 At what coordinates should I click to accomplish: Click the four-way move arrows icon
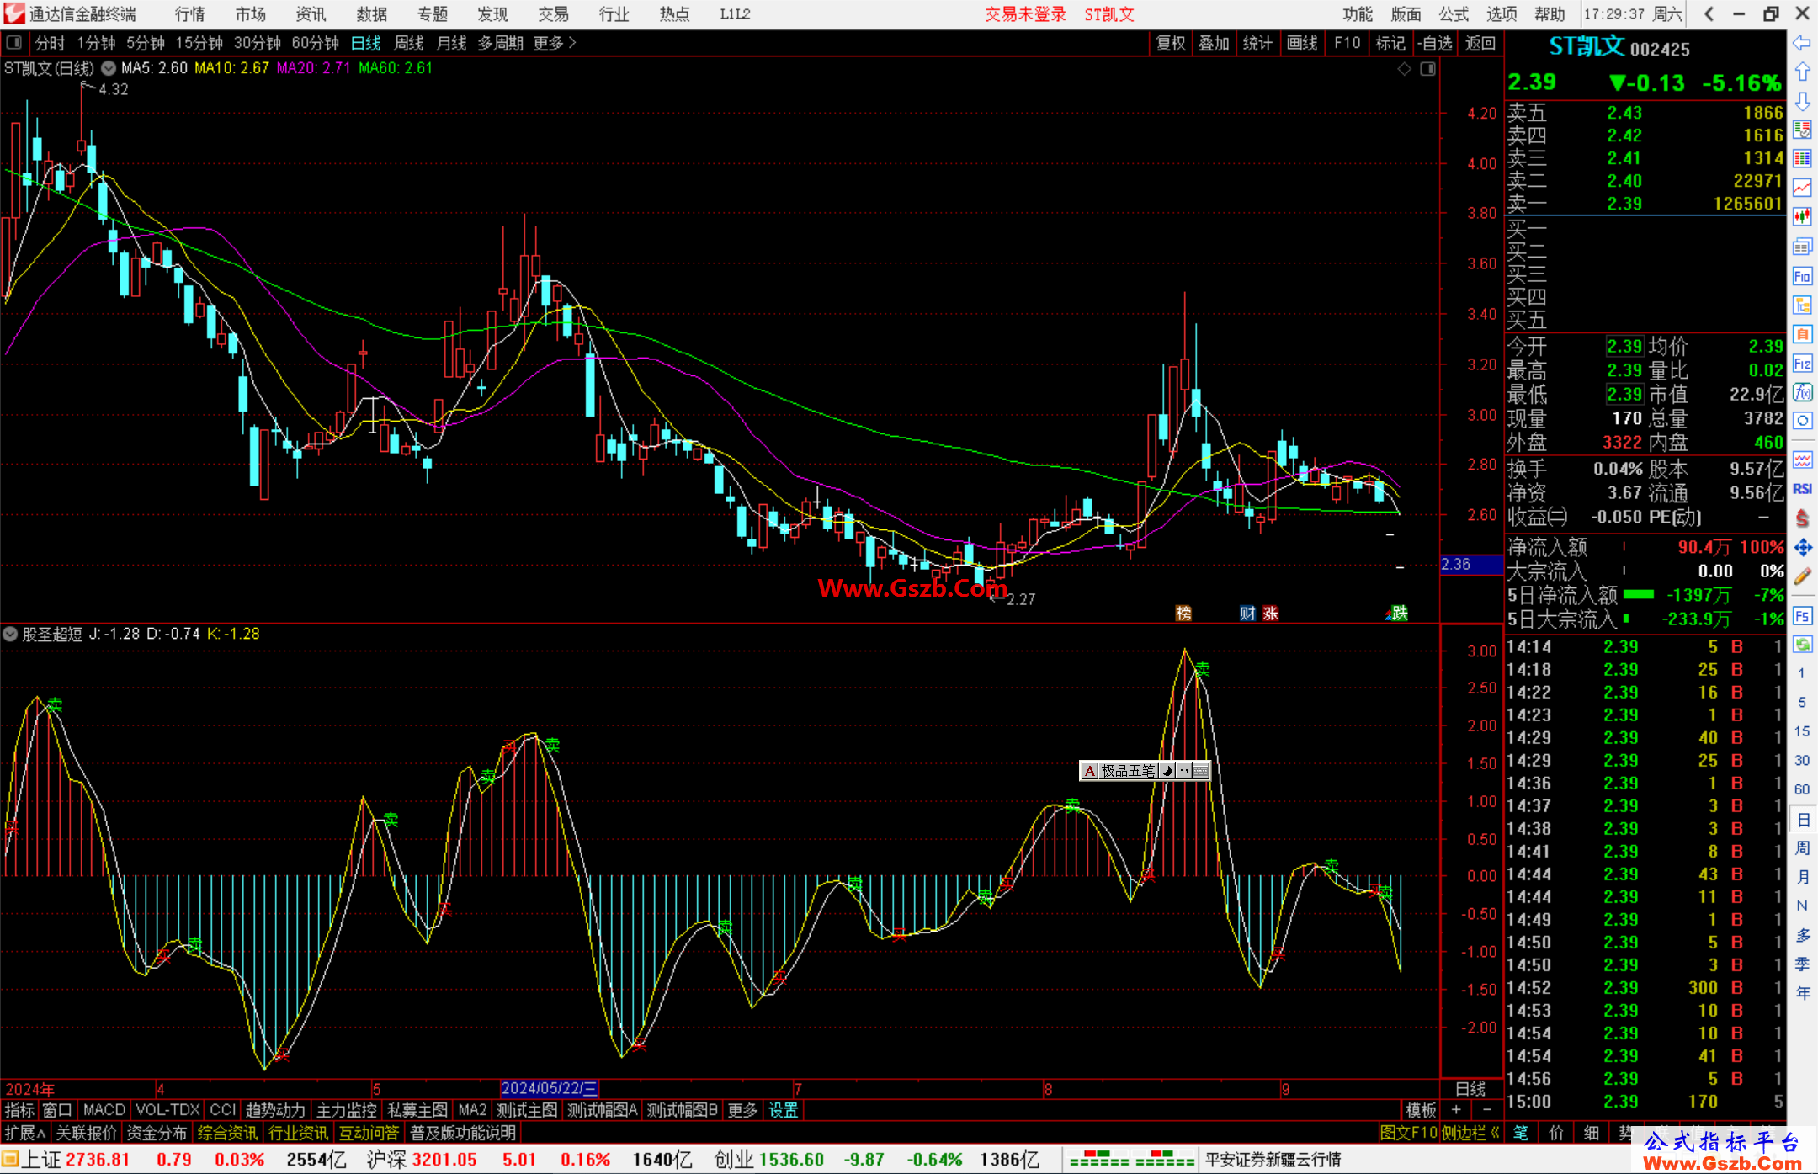pyautogui.click(x=1802, y=548)
